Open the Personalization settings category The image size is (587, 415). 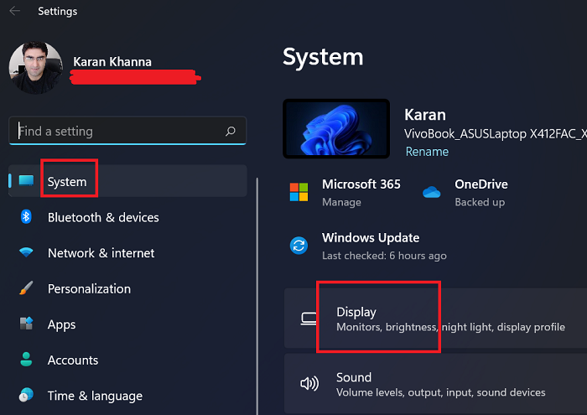tap(89, 288)
